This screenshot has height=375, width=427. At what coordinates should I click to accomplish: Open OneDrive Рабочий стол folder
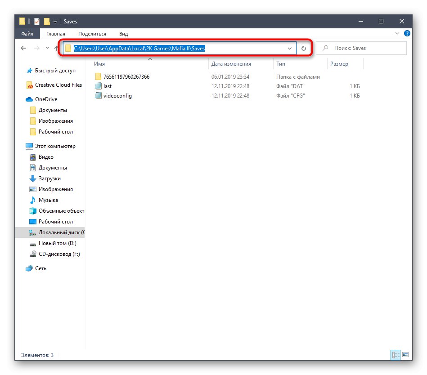(x=55, y=132)
